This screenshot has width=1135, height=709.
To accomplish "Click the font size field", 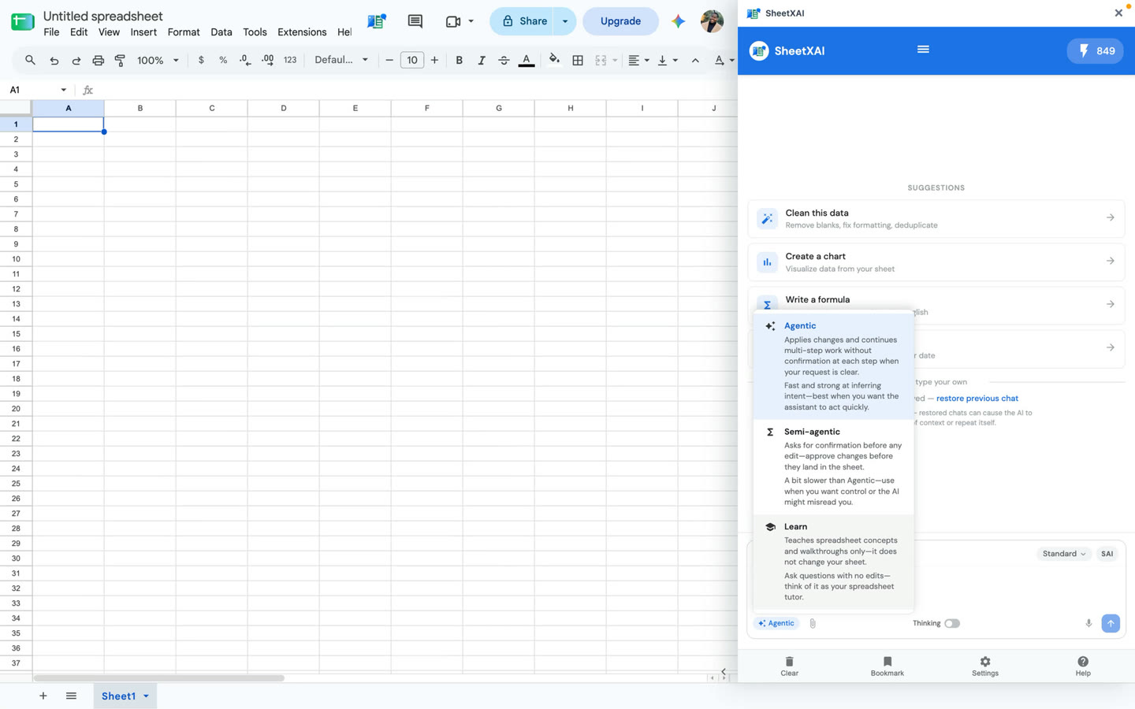I will click(x=411, y=60).
